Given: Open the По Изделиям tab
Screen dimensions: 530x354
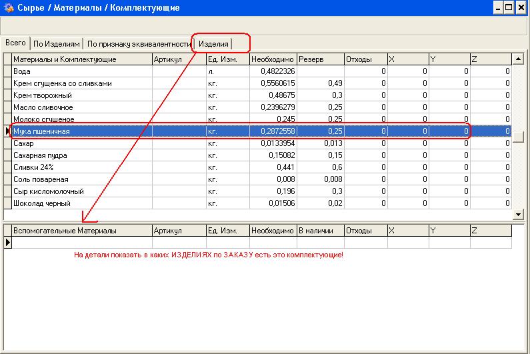Looking at the screenshot, I should 57,44.
